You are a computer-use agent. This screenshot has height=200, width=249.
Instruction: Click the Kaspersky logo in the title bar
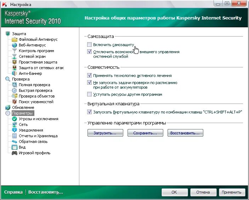point(5,4)
